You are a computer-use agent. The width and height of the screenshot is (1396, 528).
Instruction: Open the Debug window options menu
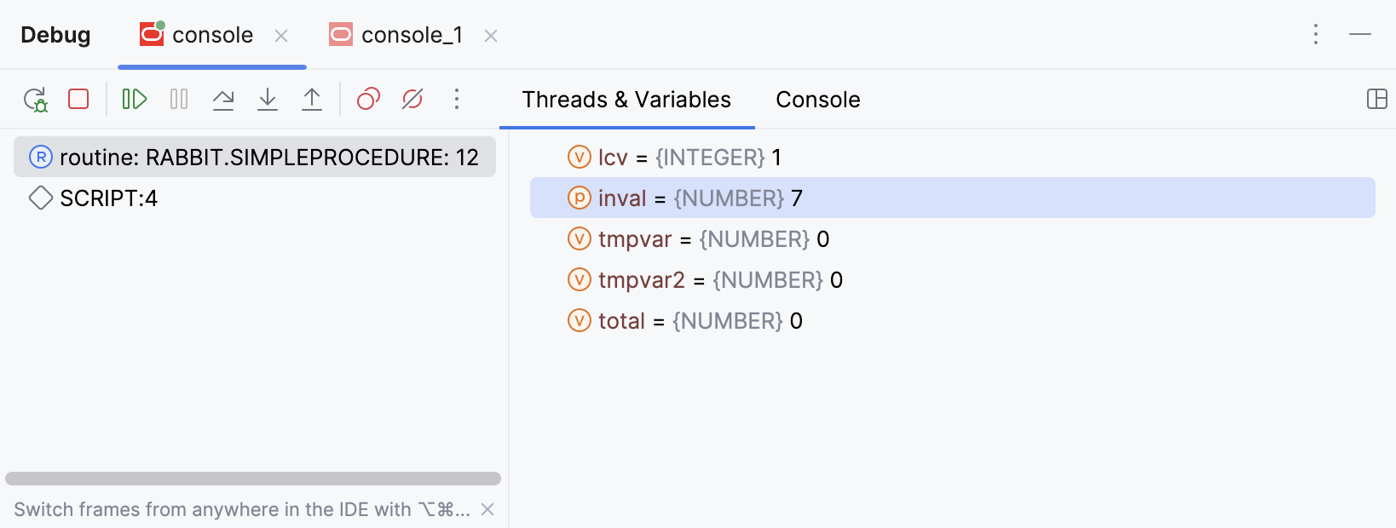point(1315,35)
